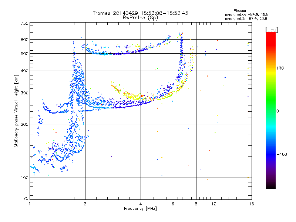Click the '[deg]' colorbar unit label
This screenshot has height=222, width=296.
[272, 30]
